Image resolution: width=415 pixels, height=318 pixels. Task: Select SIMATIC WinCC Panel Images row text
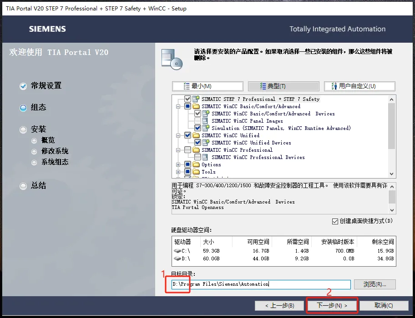247,121
